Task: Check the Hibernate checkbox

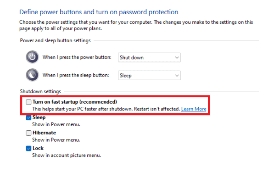Action: (x=28, y=133)
